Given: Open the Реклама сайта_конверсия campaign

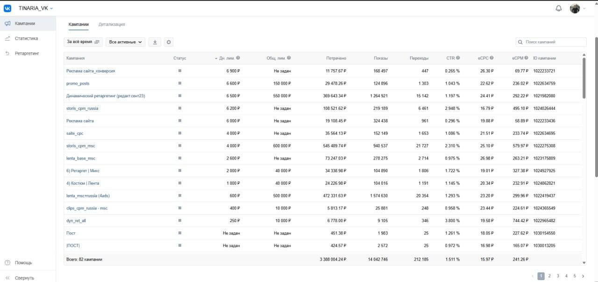Looking at the screenshot, I should [x=91, y=71].
